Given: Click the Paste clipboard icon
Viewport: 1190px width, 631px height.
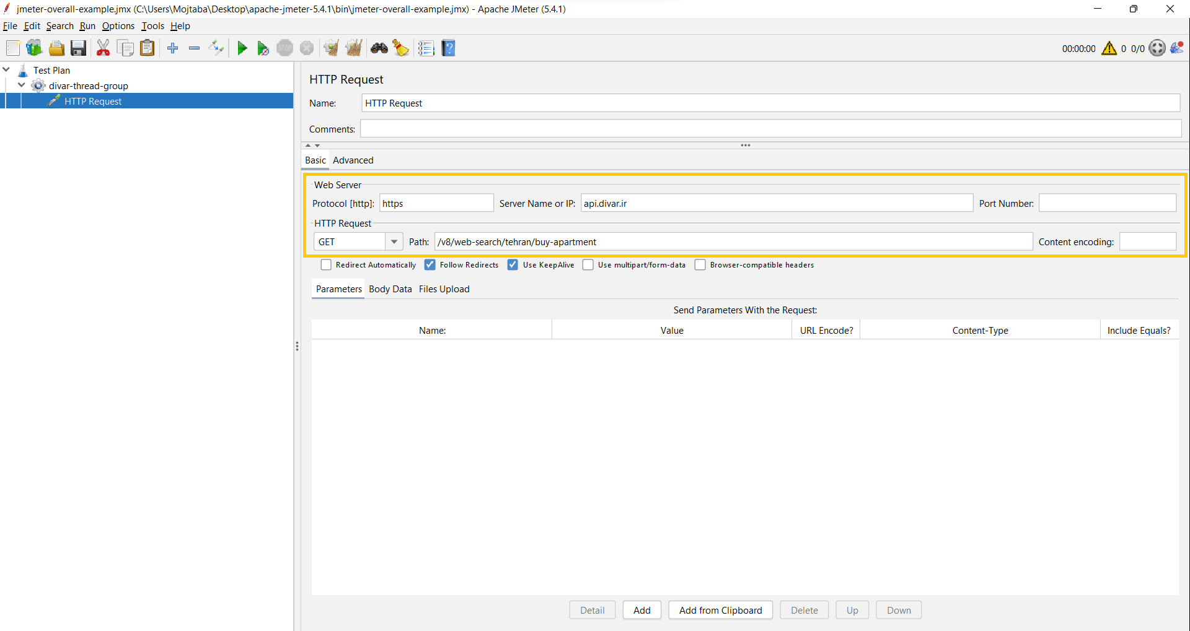Looking at the screenshot, I should (147, 48).
